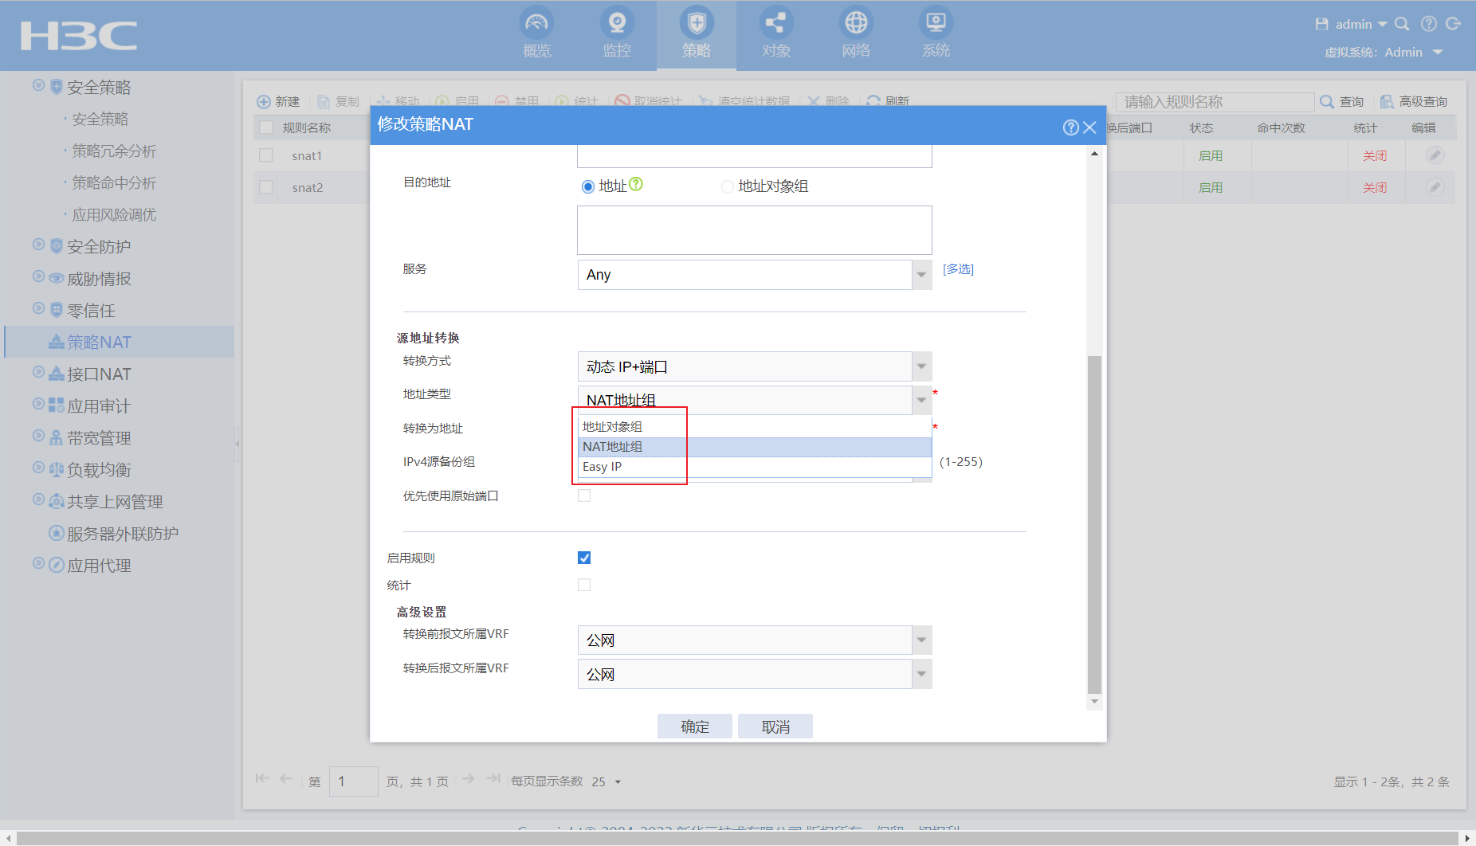Click the magnifier search icon in top bar
This screenshot has height=846, width=1476.
tap(1402, 24)
